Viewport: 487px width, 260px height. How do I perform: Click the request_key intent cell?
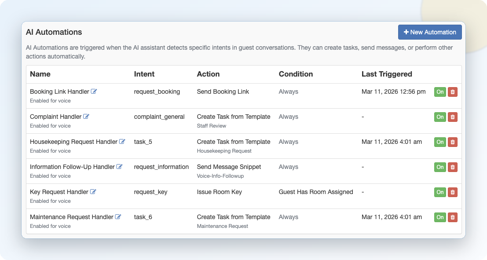150,192
